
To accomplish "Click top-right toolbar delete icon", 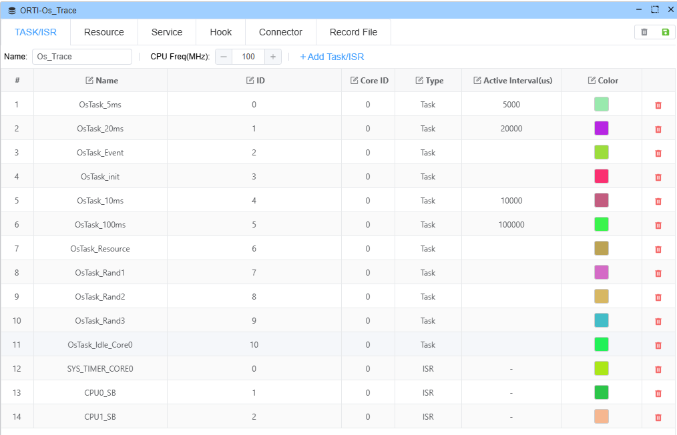I will pyautogui.click(x=644, y=32).
